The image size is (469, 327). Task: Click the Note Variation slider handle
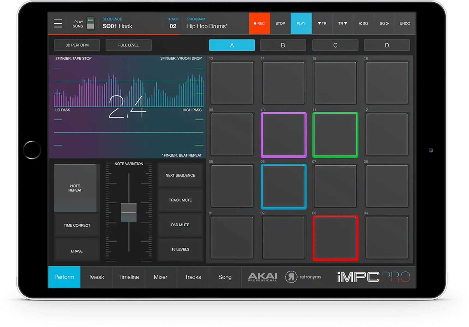pyautogui.click(x=129, y=213)
